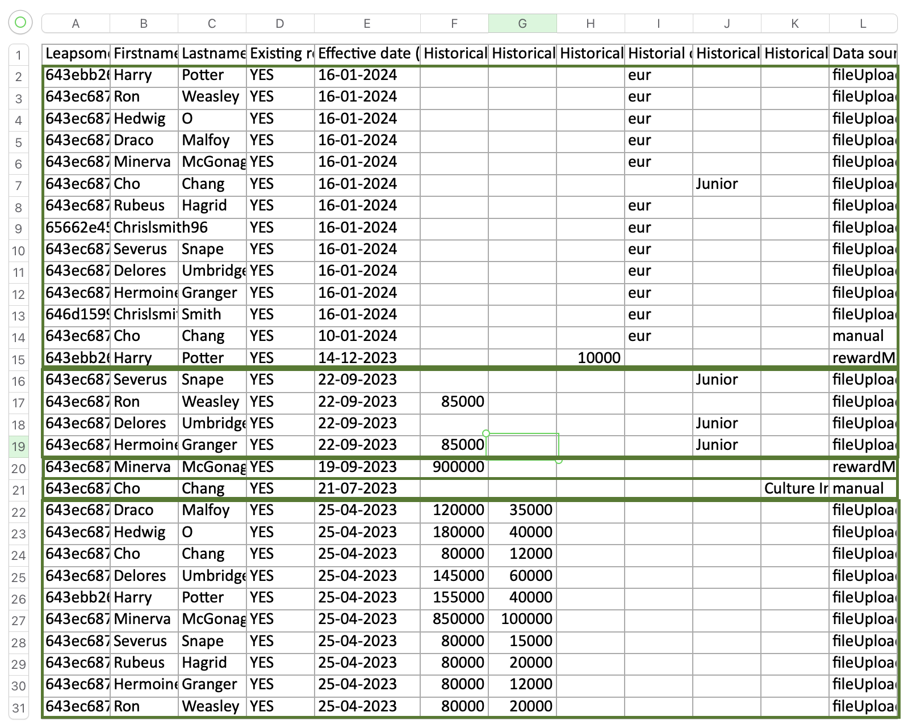Select the row 1 header

pyautogui.click(x=19, y=55)
